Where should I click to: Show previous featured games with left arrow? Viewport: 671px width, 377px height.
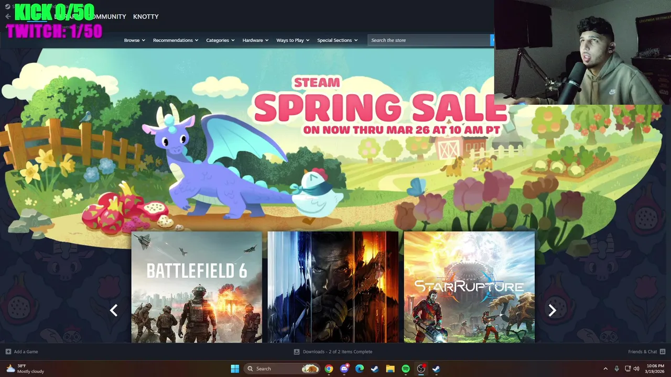point(114,311)
